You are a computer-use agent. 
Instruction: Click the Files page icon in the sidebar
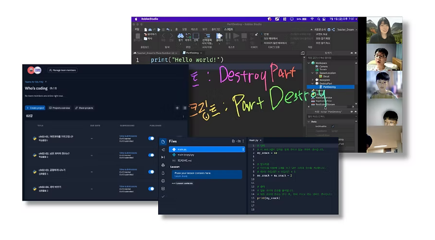point(163,142)
